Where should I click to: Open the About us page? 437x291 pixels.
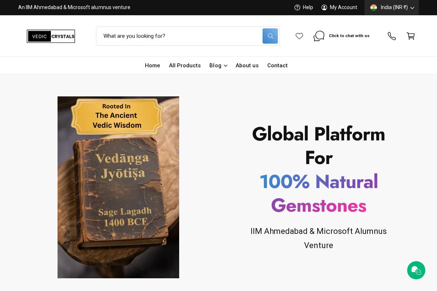(x=247, y=65)
